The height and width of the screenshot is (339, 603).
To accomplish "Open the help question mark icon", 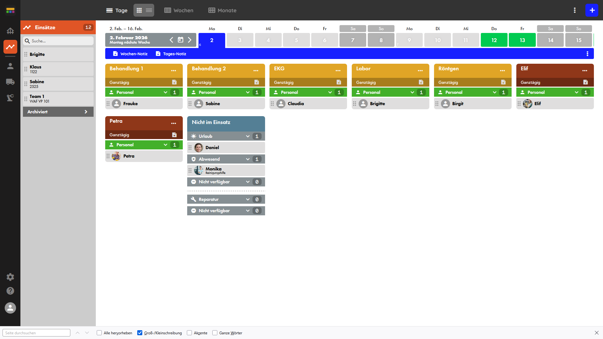I will 10,291.
